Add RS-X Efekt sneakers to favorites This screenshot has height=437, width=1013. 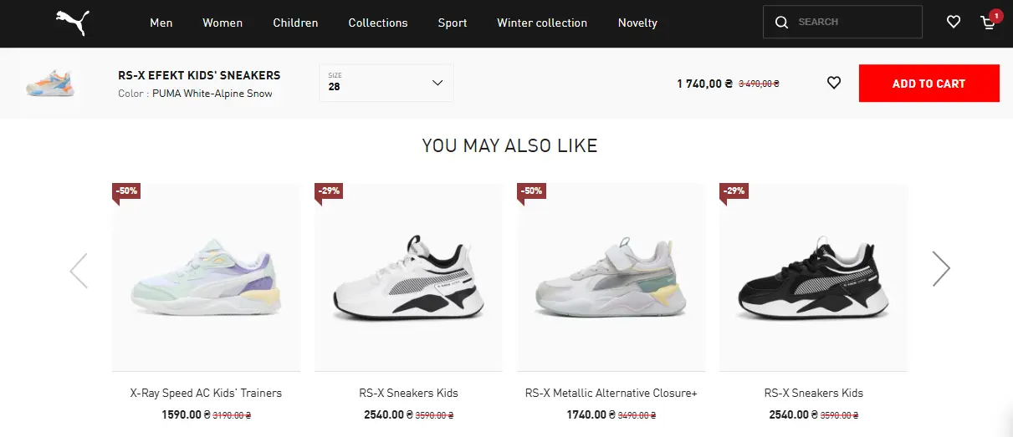(833, 83)
